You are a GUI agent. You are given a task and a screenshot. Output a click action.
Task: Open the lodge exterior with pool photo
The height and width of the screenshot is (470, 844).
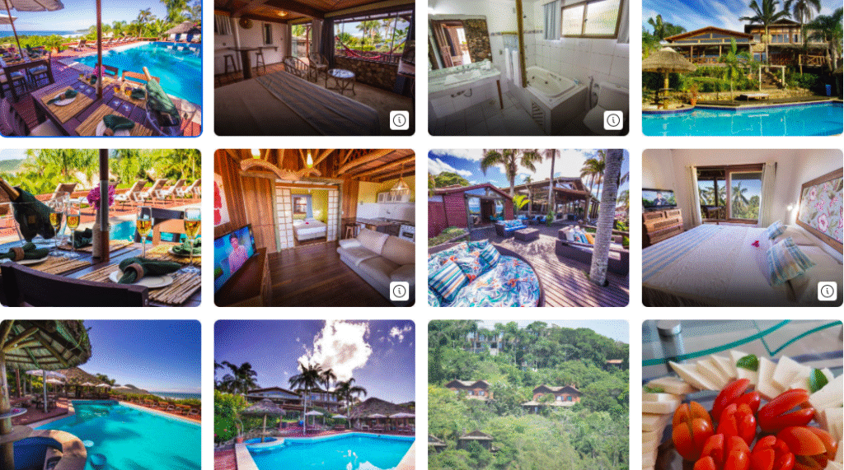coord(743,67)
